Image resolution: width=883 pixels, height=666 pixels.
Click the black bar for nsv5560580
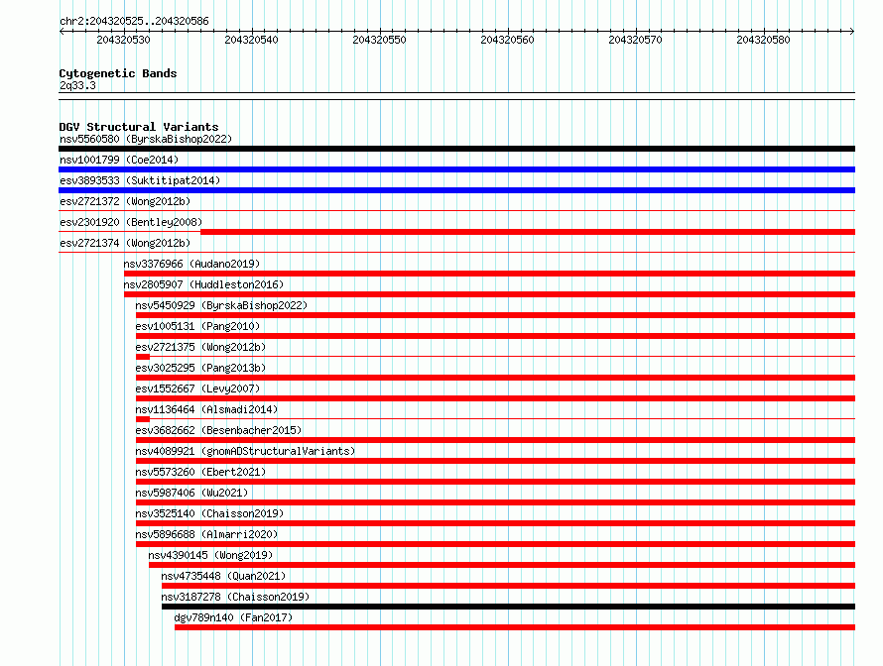pyautogui.click(x=456, y=149)
